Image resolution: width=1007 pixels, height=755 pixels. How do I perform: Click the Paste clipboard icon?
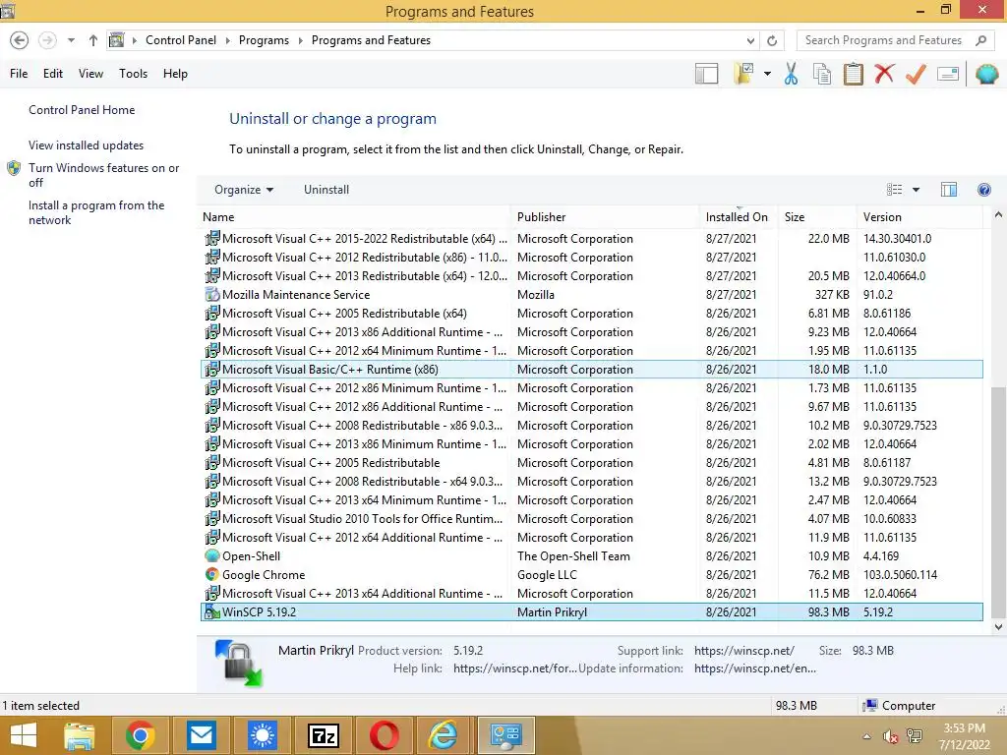(x=853, y=74)
